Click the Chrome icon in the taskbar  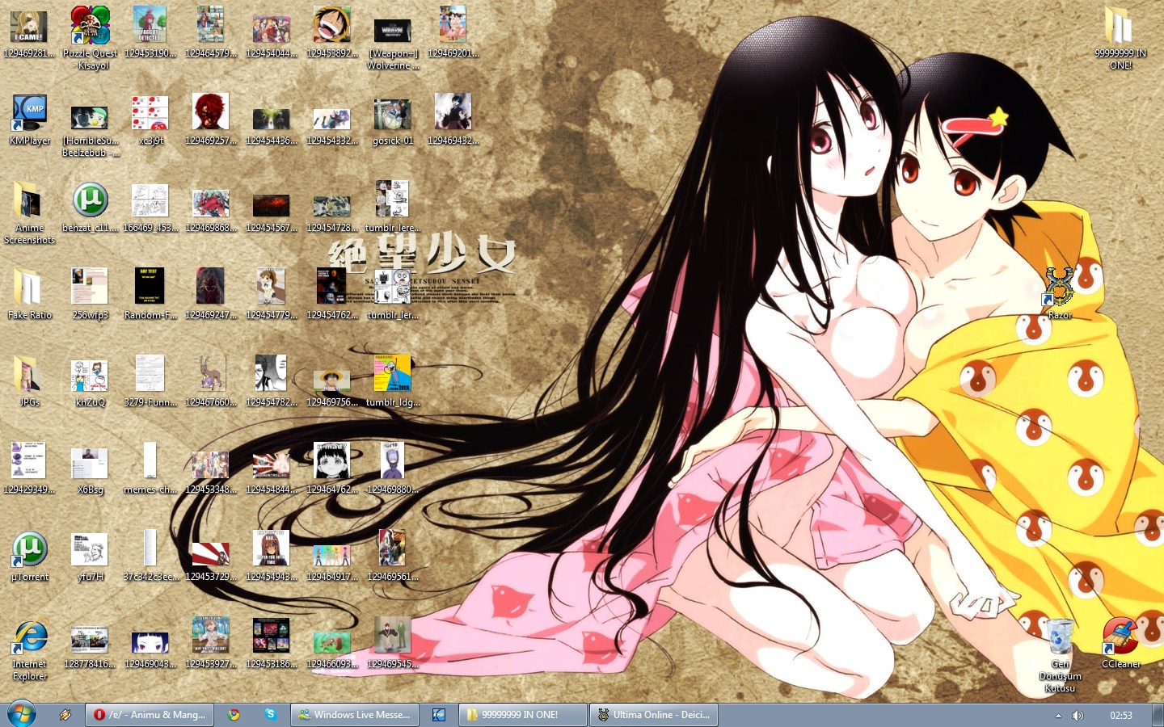(234, 715)
